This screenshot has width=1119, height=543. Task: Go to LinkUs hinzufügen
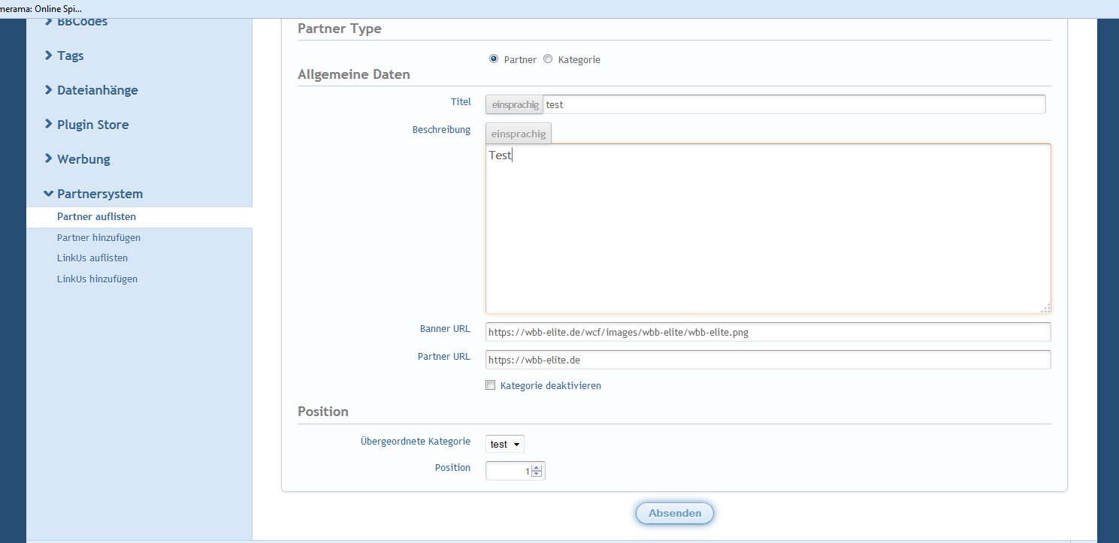pyautogui.click(x=97, y=279)
